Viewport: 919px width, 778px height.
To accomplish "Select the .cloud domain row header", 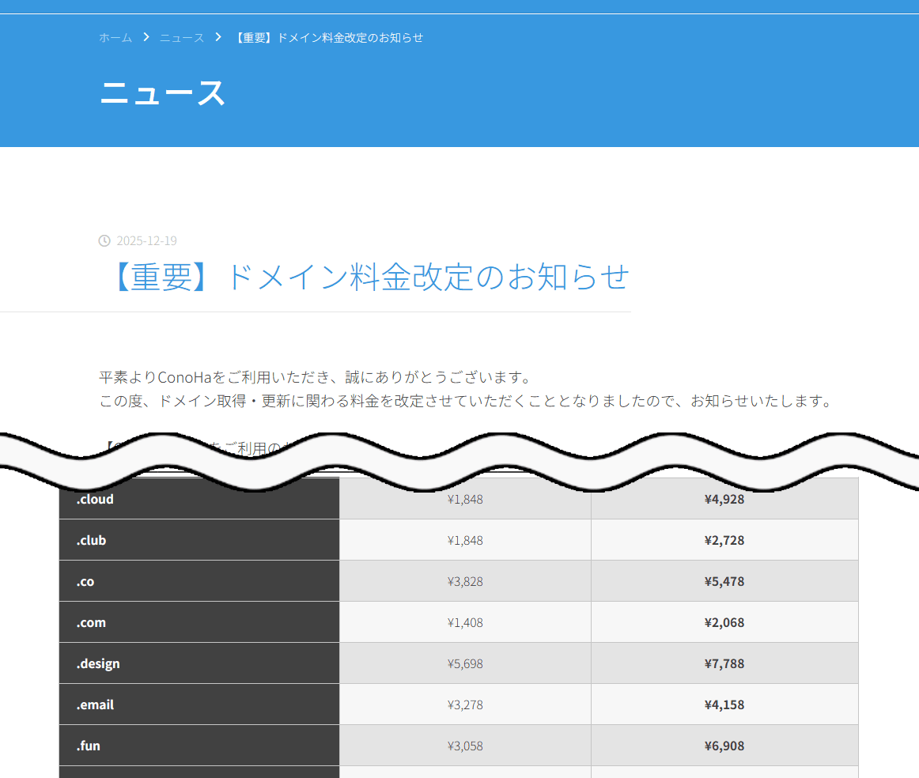I will pyautogui.click(x=95, y=499).
